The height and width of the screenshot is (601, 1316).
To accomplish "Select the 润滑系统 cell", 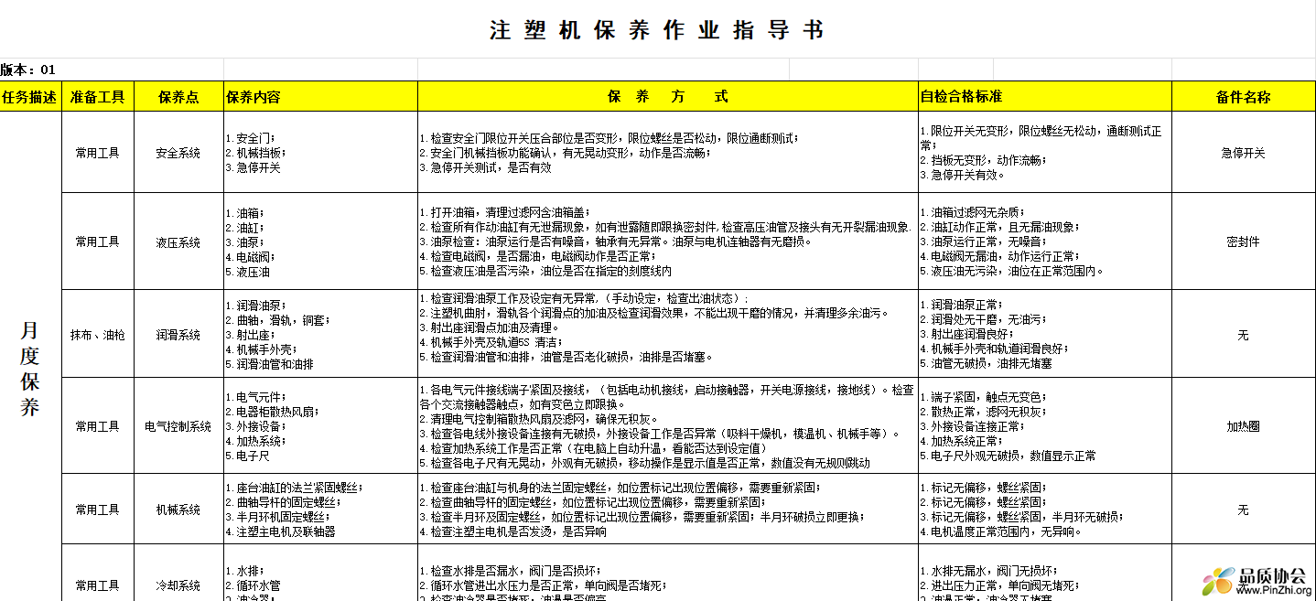I will click(x=178, y=334).
